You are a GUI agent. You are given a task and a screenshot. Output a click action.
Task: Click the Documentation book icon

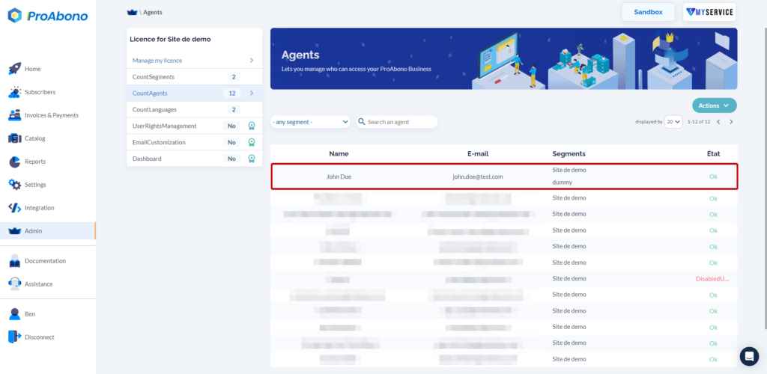coord(15,261)
